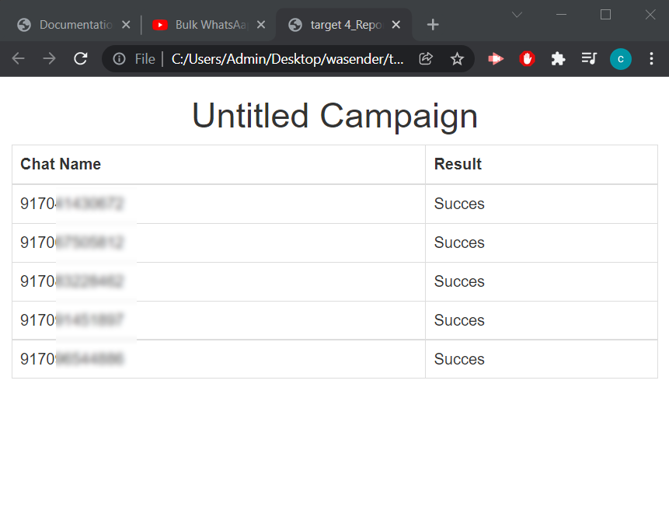
Task: Go back to previous page
Action: click(x=19, y=59)
